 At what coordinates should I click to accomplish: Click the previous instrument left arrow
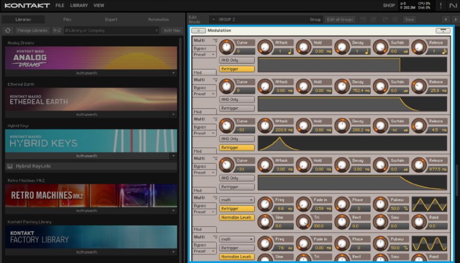point(446,20)
